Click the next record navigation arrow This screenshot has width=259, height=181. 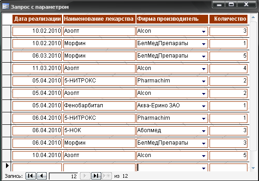click(85, 176)
